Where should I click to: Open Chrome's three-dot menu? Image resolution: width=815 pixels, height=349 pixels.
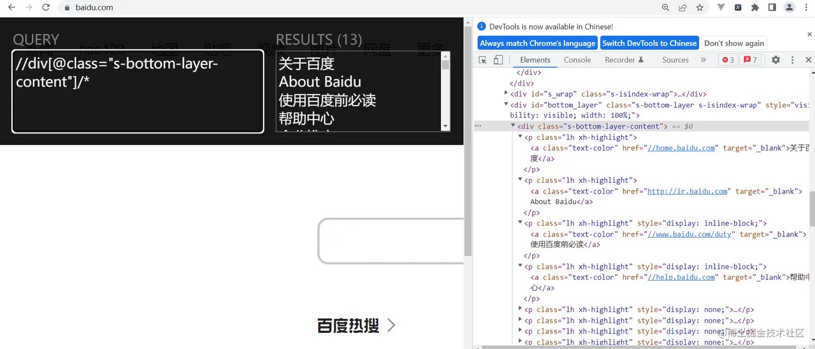[806, 8]
